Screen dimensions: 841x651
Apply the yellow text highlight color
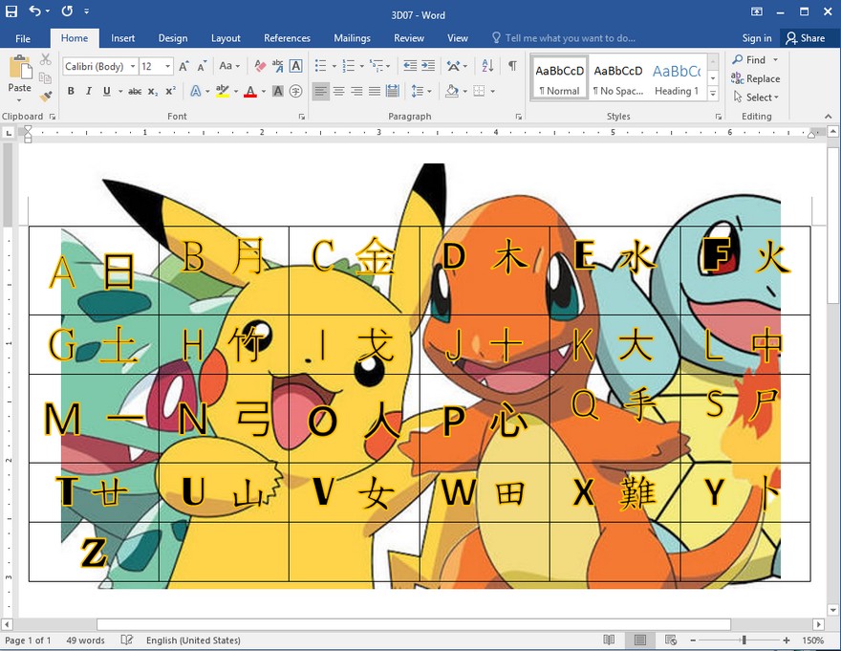(x=222, y=91)
